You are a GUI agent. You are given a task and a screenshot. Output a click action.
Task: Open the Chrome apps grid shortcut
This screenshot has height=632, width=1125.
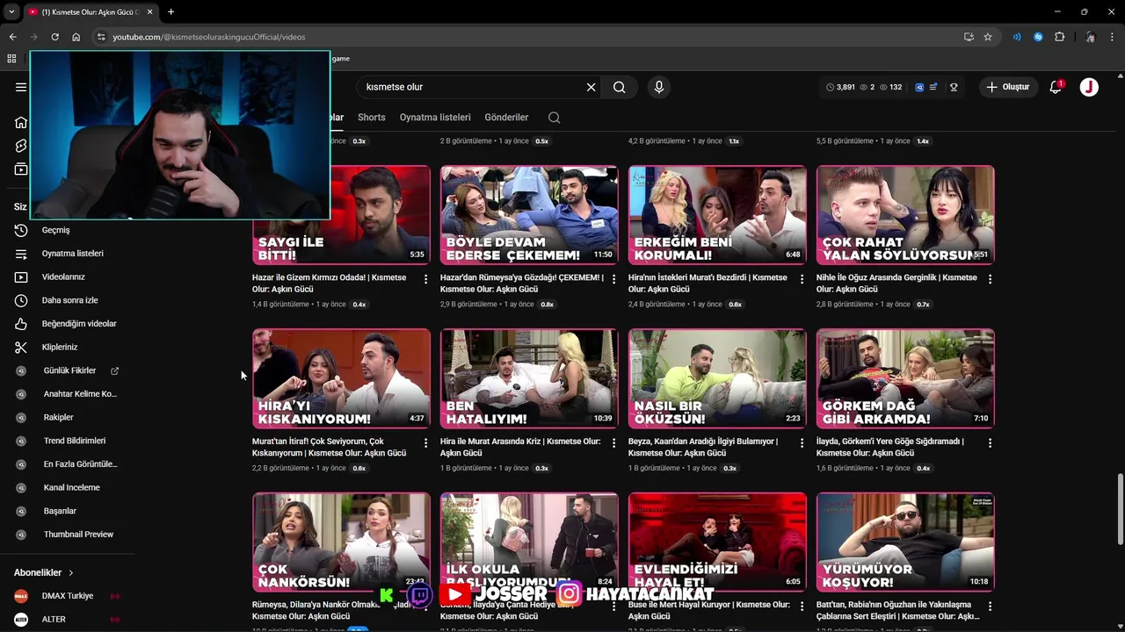pyautogui.click(x=11, y=59)
